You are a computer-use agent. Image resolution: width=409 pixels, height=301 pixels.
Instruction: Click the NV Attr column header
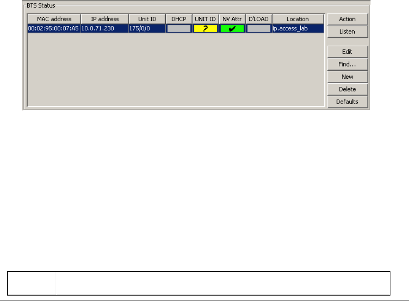pyautogui.click(x=232, y=19)
